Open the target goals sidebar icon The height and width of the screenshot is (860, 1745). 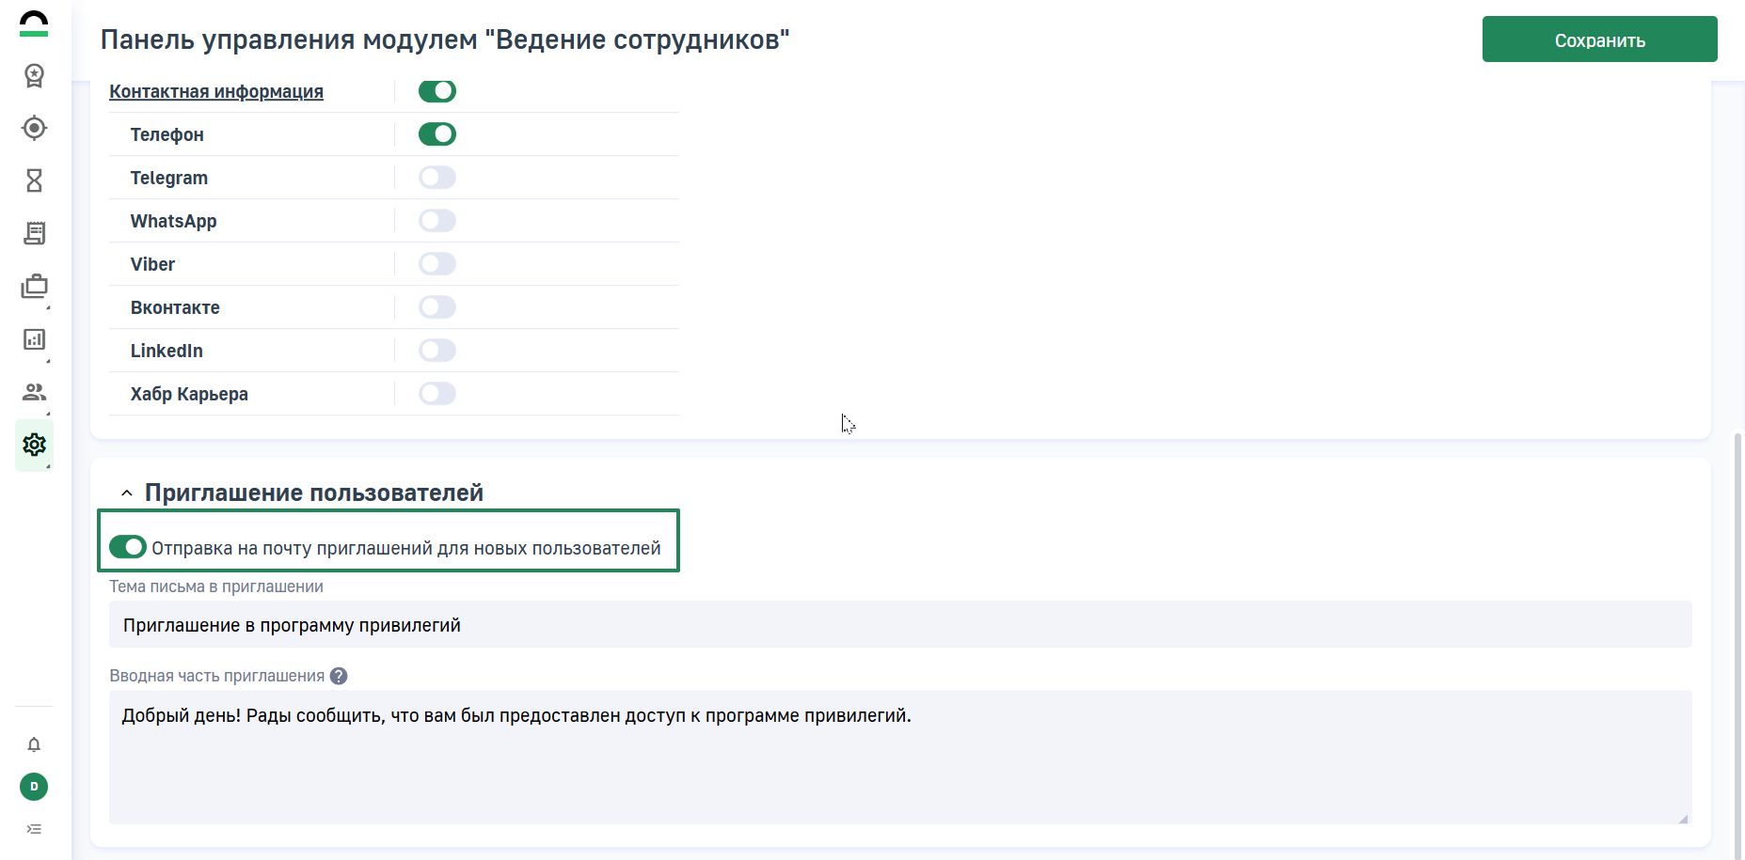tap(34, 128)
